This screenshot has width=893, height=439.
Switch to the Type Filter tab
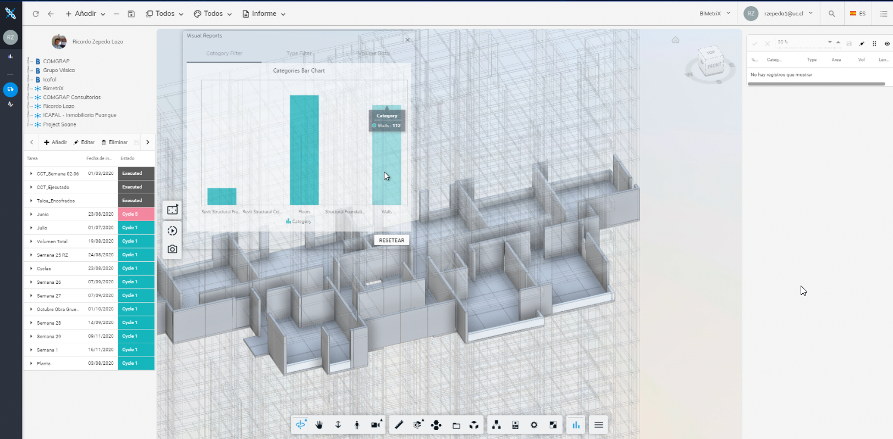pyautogui.click(x=299, y=53)
